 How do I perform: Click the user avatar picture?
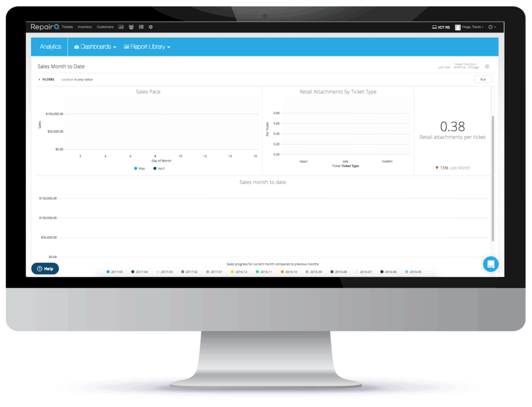(x=458, y=27)
